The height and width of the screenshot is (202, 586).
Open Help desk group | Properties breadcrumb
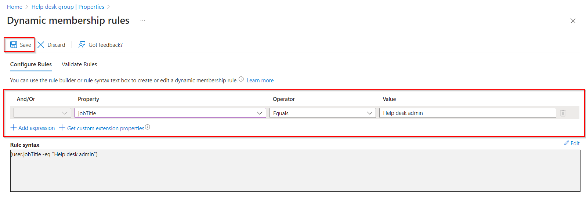click(x=68, y=7)
